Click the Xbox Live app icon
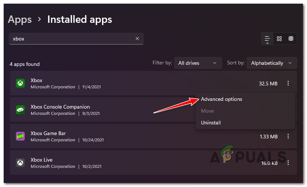This screenshot has width=307, height=187. [20, 163]
